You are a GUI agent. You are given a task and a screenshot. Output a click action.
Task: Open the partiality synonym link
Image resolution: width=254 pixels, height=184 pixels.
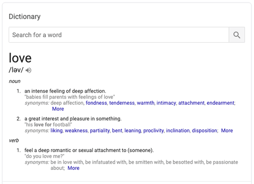[x=100, y=131]
